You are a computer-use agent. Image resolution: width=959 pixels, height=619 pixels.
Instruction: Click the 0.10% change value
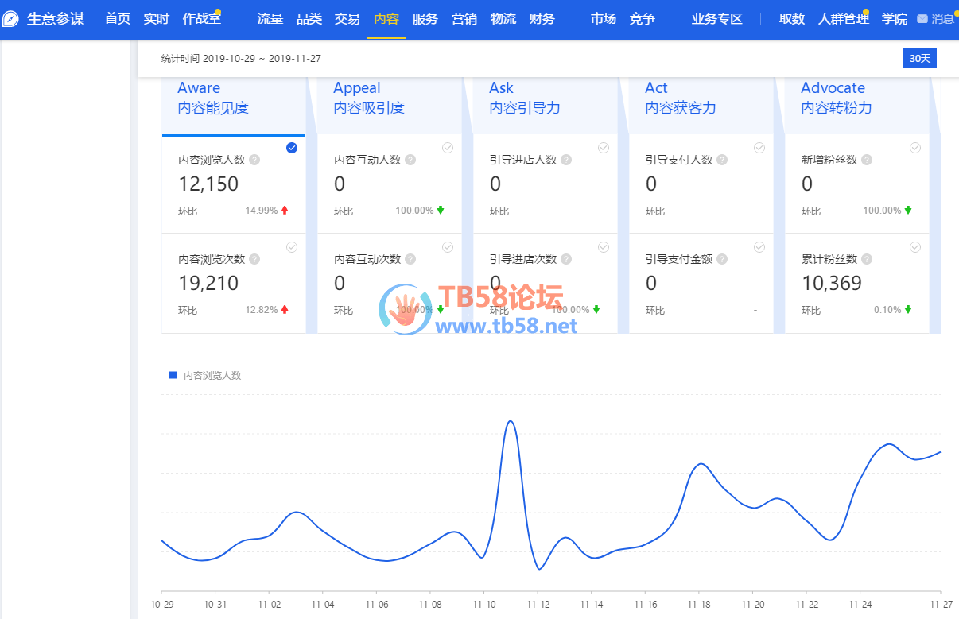click(x=887, y=310)
